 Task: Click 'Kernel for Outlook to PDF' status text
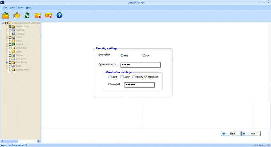14,145
